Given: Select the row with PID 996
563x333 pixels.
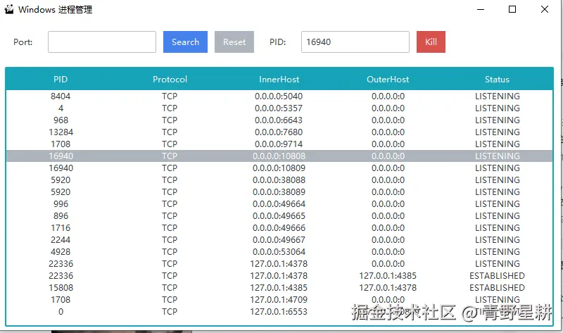Looking at the screenshot, I should pyautogui.click(x=279, y=204).
